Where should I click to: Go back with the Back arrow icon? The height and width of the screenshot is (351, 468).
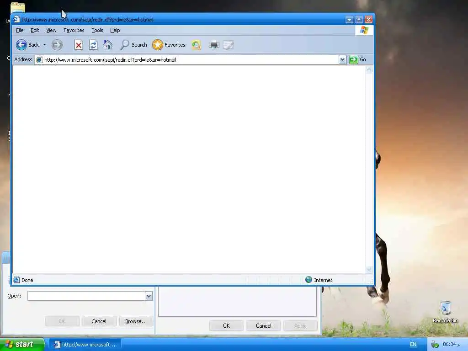tap(21, 45)
